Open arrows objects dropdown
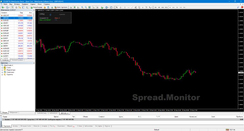Image resolution: width=244 pixels, height=131 pixels. 150,7
